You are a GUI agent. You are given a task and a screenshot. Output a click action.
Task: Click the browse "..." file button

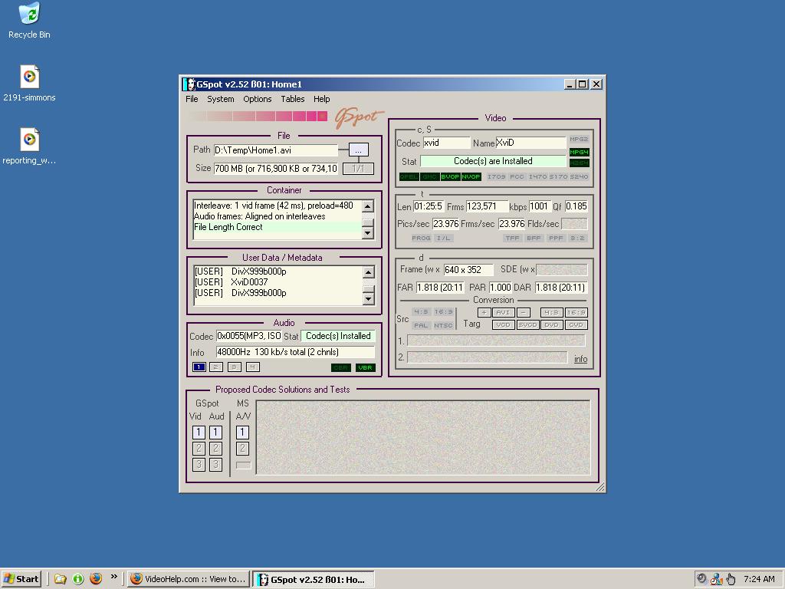359,150
